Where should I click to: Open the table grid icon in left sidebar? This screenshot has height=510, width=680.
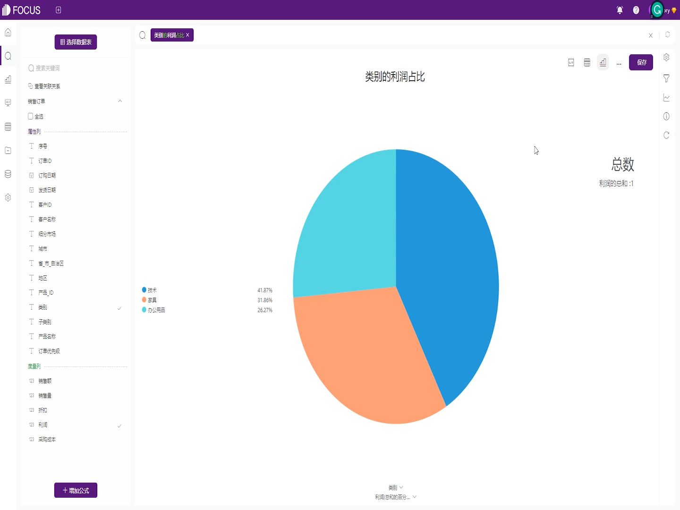8,127
